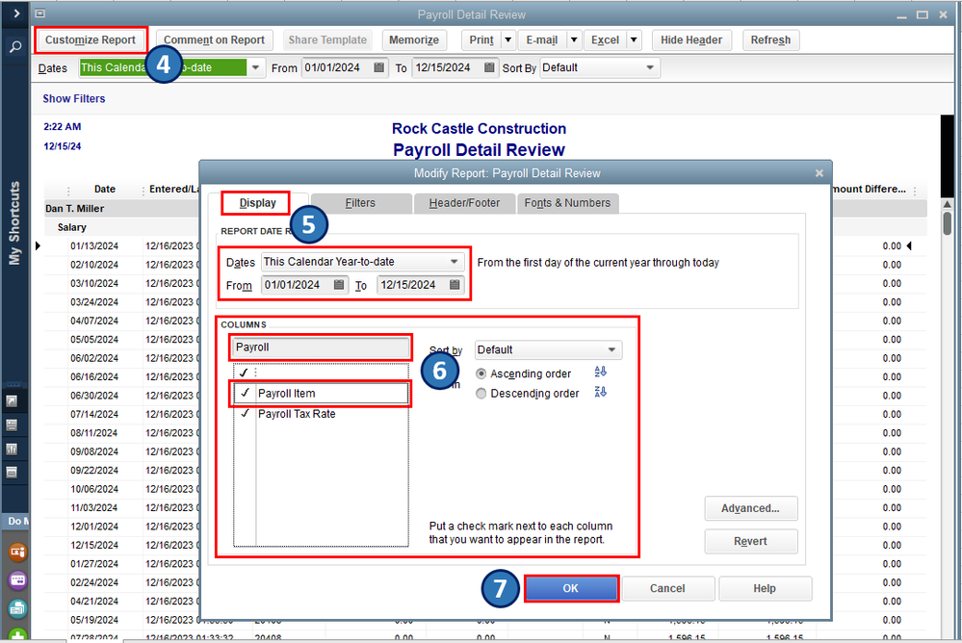Close the Modify Report dialog
962x643 pixels.
tap(819, 173)
